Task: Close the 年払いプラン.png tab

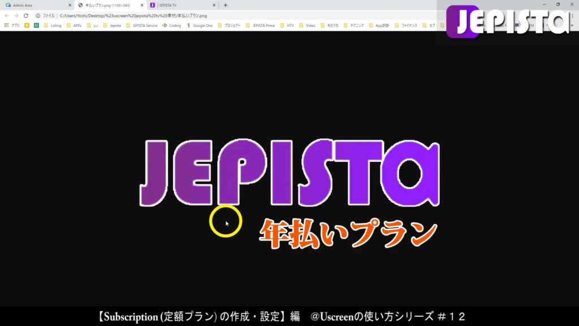Action: point(142,5)
